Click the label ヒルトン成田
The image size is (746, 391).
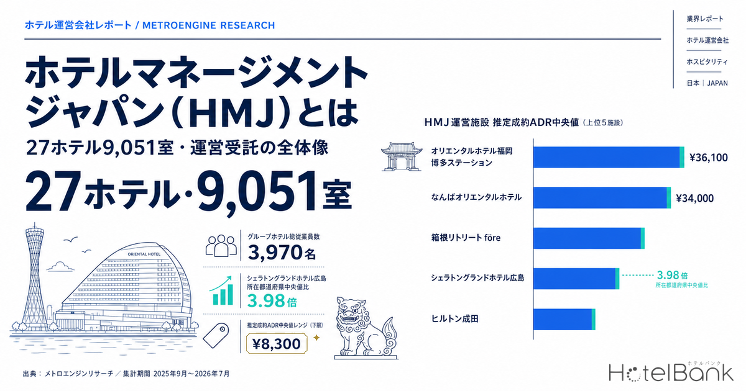454,318
